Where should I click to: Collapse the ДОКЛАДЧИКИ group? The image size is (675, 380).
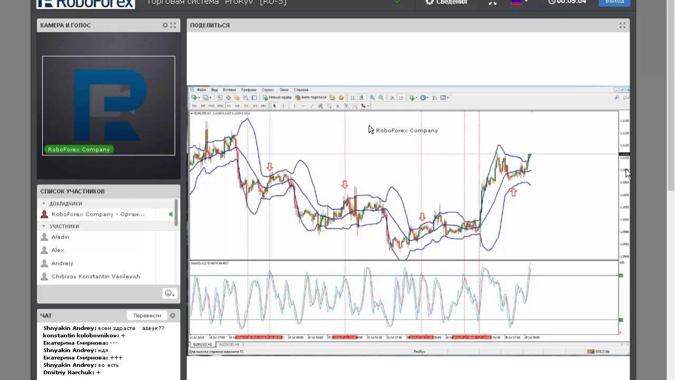pos(44,204)
